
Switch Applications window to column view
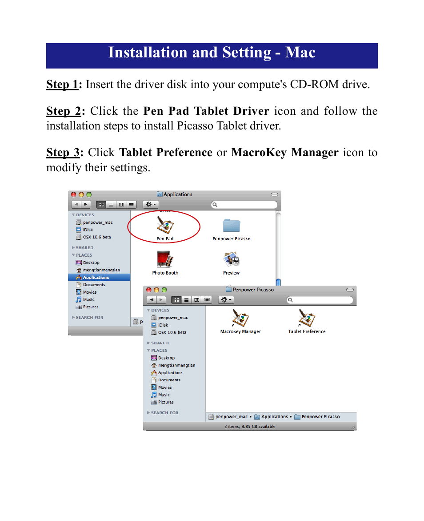[x=121, y=204]
